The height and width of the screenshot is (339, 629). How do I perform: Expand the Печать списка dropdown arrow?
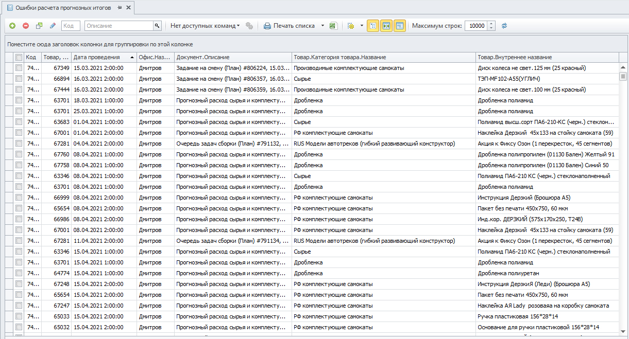(x=322, y=26)
